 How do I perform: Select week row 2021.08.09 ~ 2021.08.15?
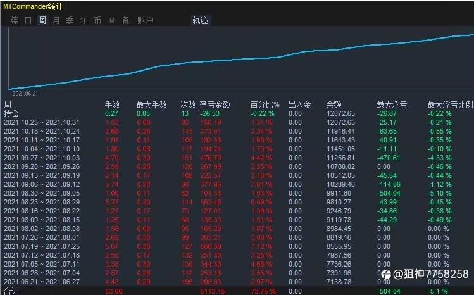[237, 220]
